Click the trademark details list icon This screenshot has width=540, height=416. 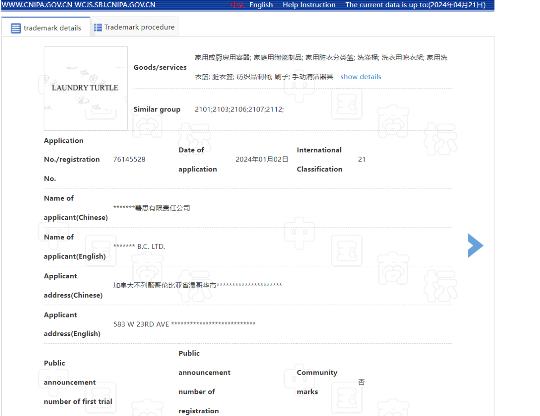pos(16,28)
